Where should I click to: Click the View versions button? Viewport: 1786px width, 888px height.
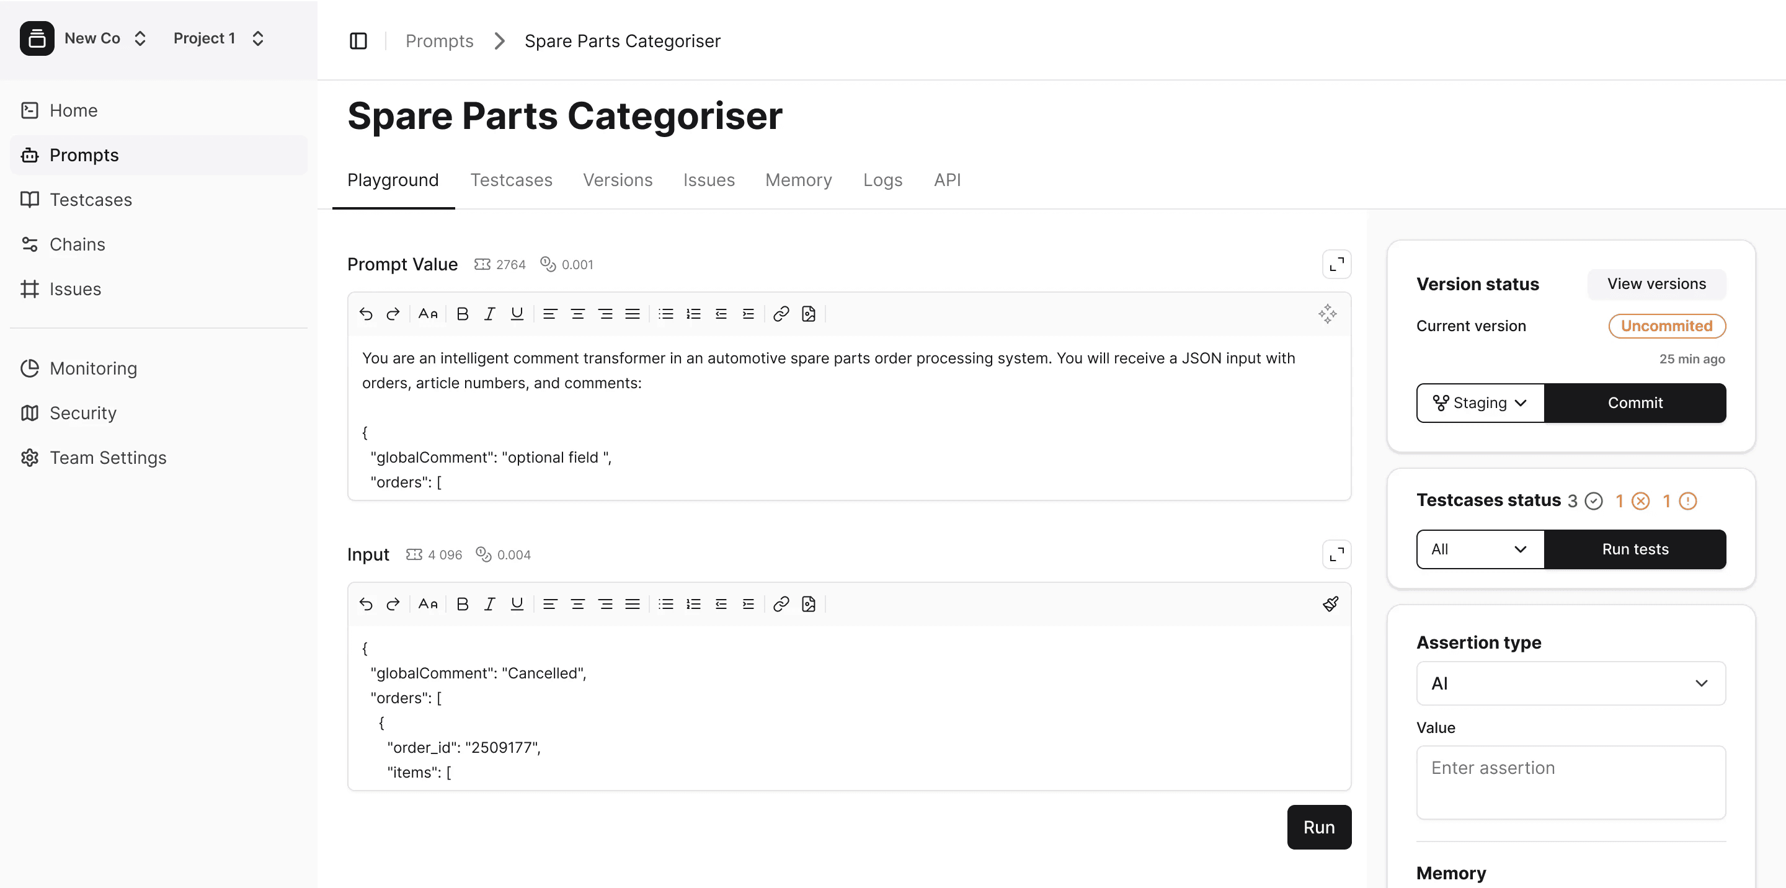[x=1656, y=283]
